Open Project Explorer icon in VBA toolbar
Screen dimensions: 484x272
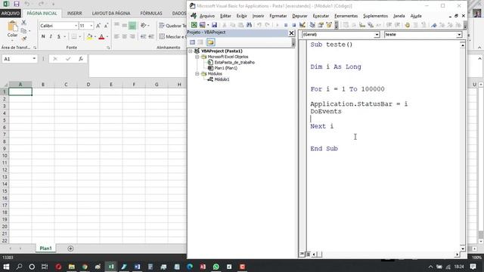click(312, 25)
